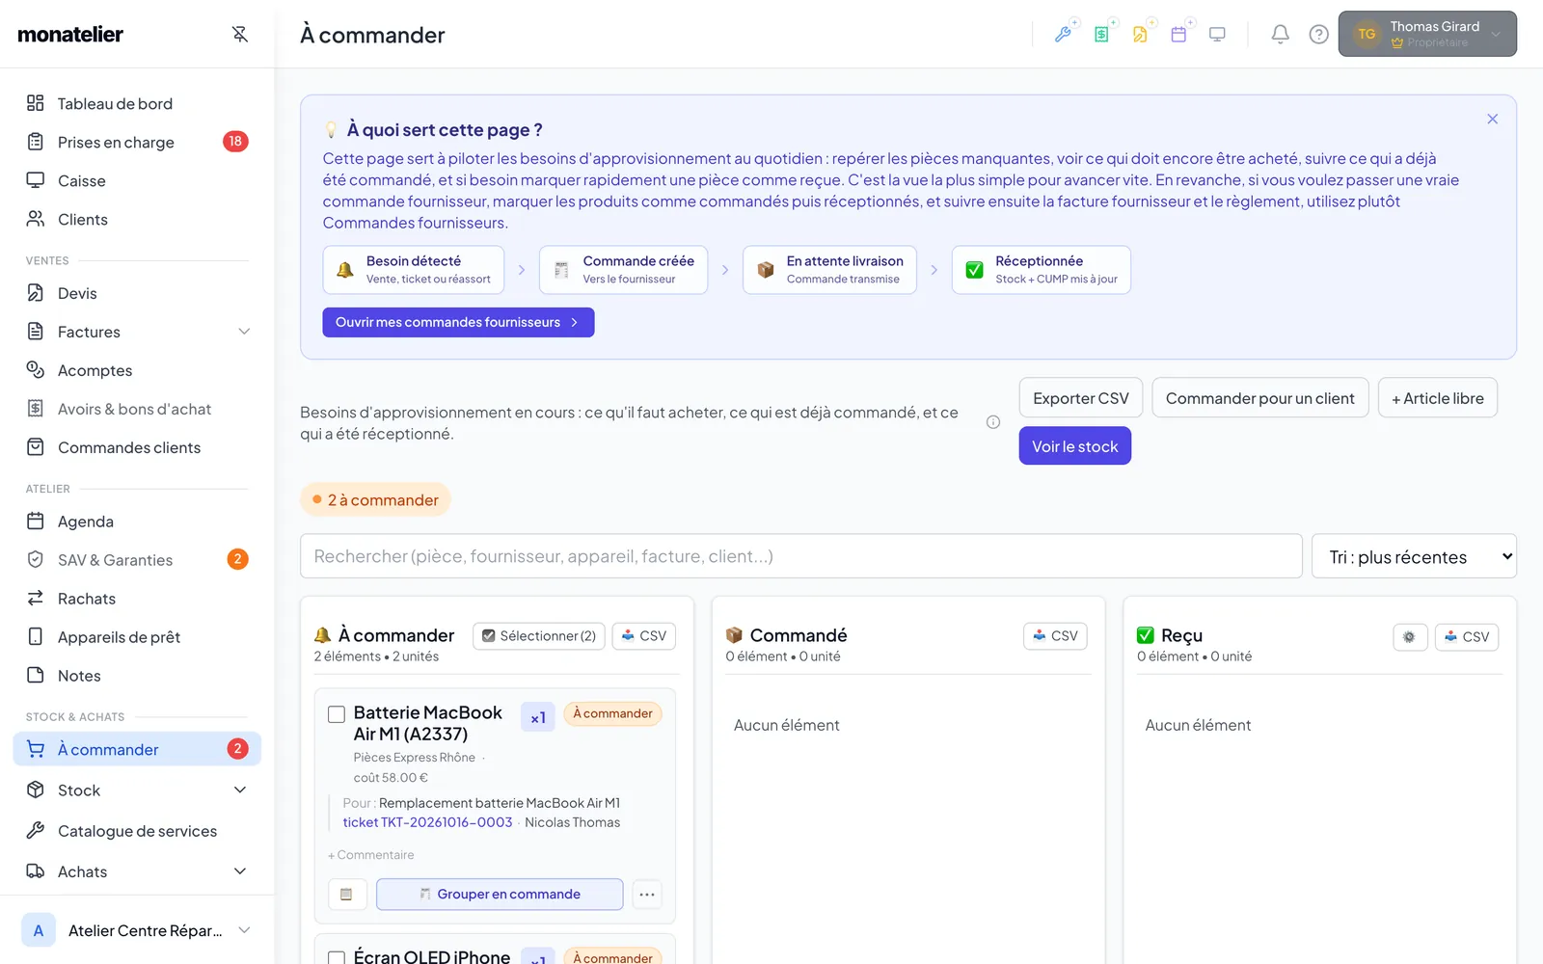Click the green receipt quick-add icon
Viewport: 1543px width, 964px height.
tap(1101, 34)
